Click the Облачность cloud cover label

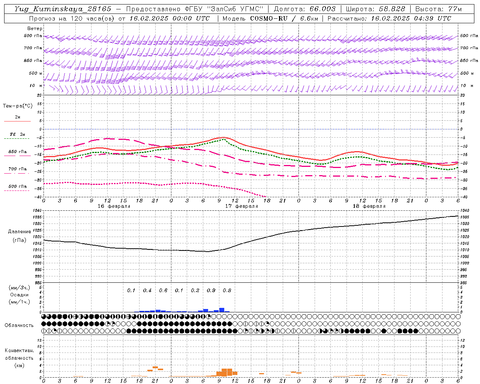(19, 325)
